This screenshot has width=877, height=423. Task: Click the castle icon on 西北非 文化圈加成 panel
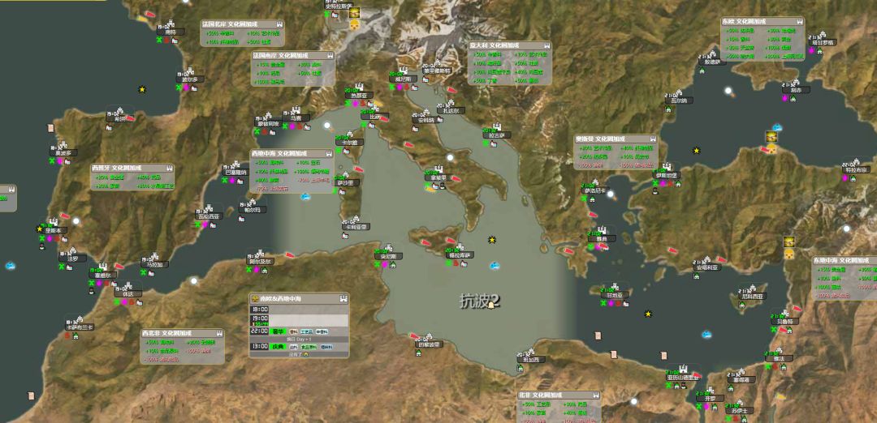(x=218, y=332)
